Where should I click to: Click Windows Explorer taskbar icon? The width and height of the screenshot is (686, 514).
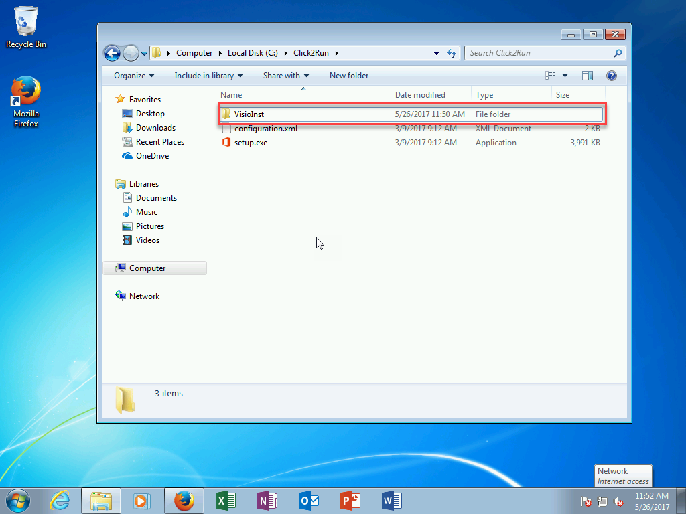pos(101,501)
